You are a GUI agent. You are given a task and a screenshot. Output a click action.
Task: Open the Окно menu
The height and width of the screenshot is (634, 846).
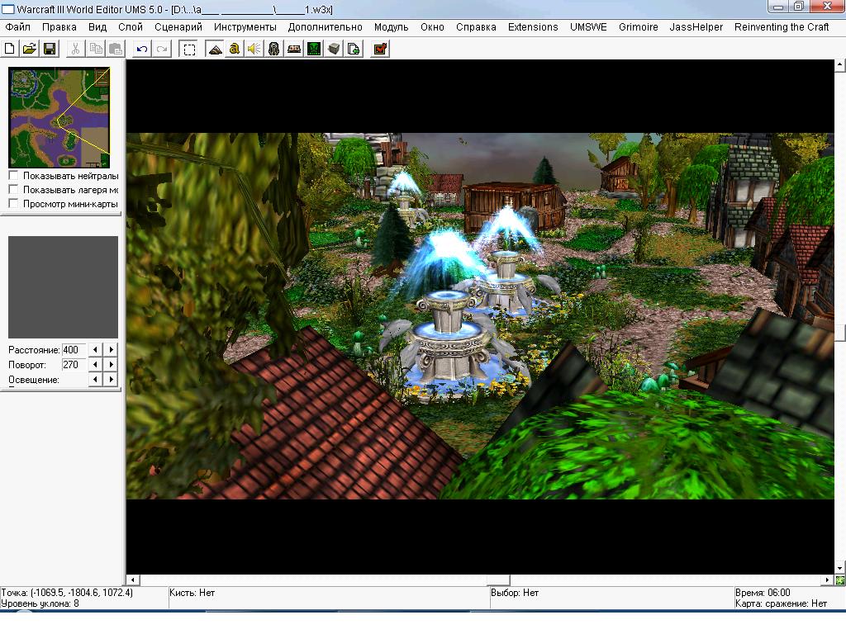click(432, 27)
